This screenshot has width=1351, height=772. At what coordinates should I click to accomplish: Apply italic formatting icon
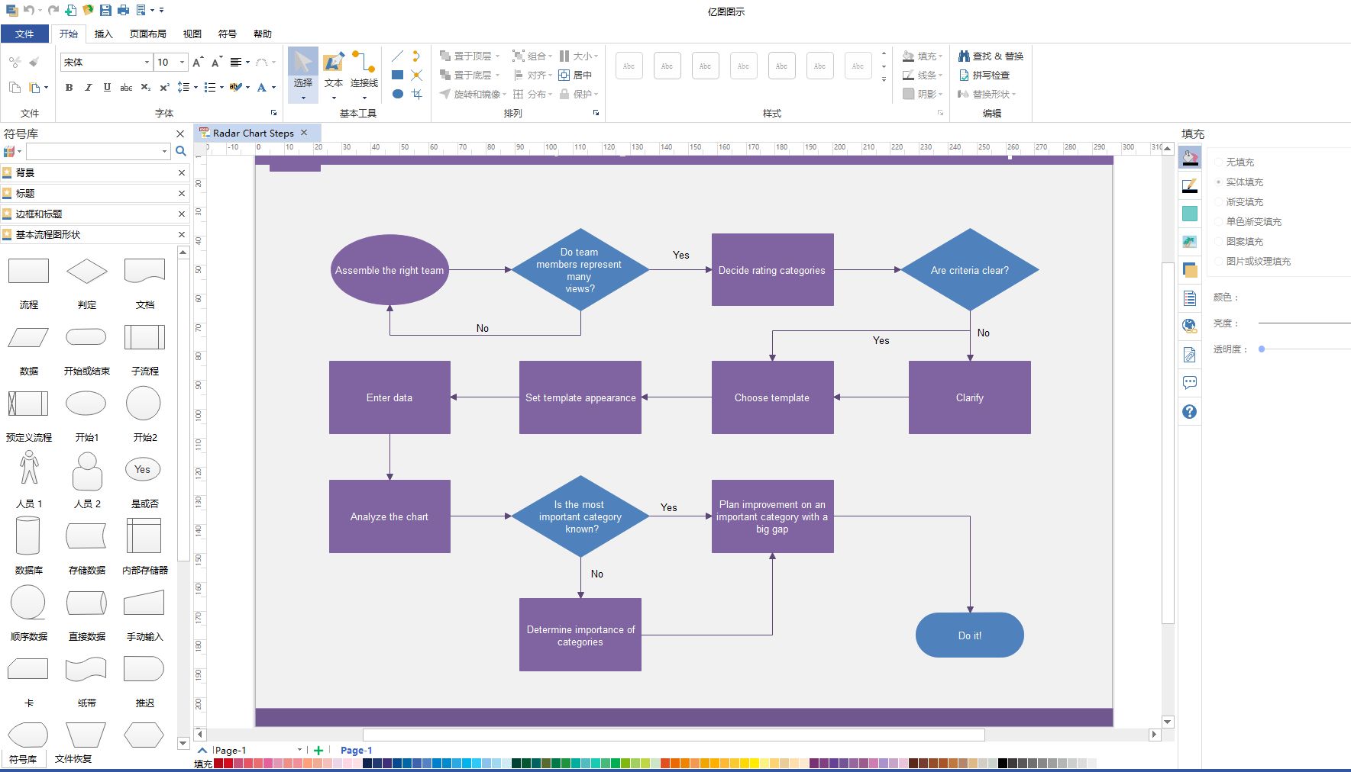[x=88, y=88]
